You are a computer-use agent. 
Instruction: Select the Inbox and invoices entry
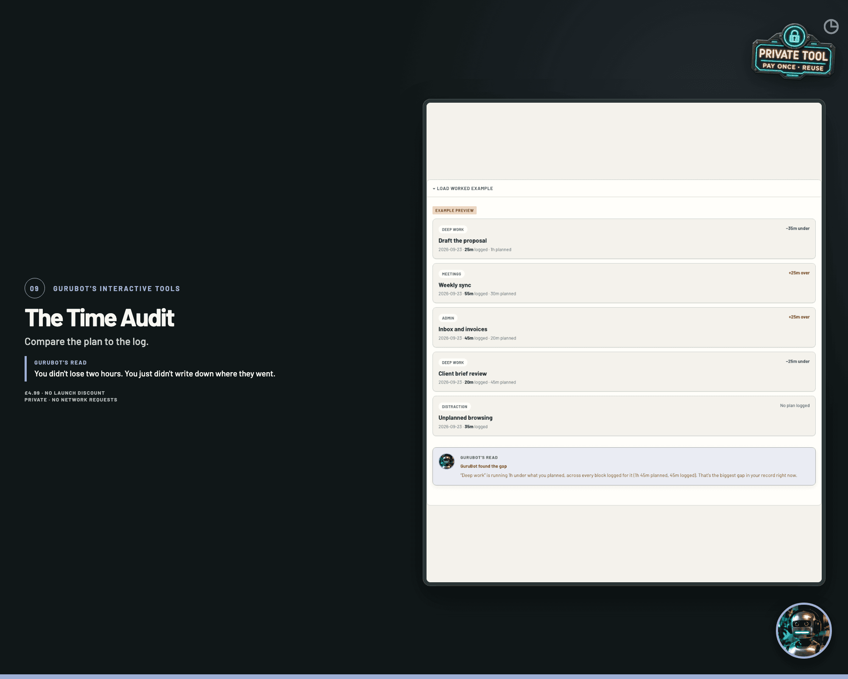[x=624, y=327]
